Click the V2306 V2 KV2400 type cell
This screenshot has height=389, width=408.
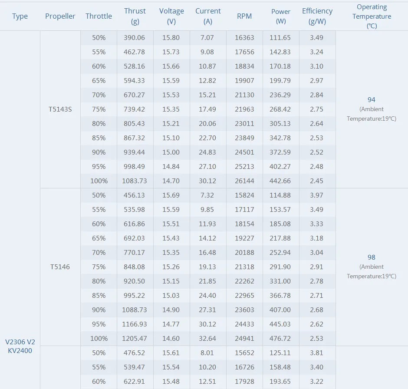20,346
